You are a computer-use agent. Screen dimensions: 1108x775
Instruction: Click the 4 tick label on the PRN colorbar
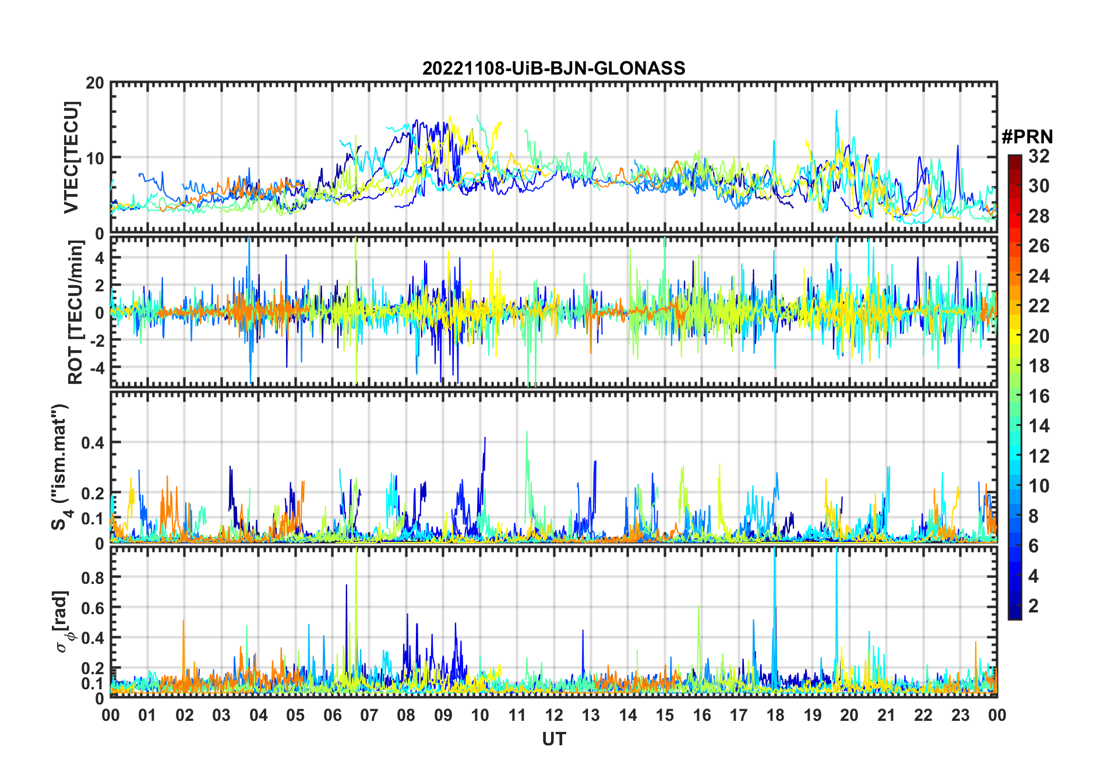pyautogui.click(x=1034, y=576)
